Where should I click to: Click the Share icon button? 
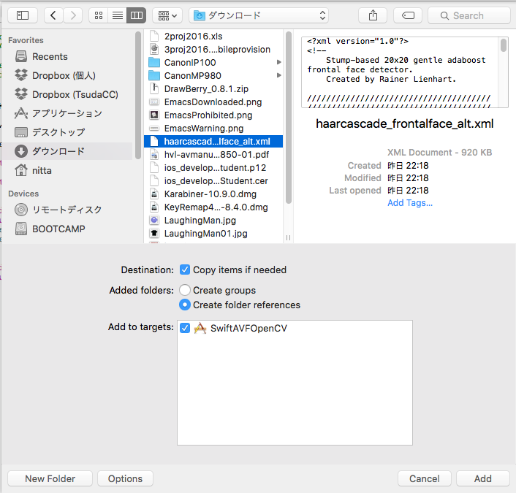tap(373, 15)
